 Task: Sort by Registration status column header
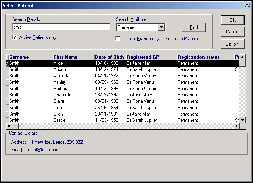click(205, 57)
